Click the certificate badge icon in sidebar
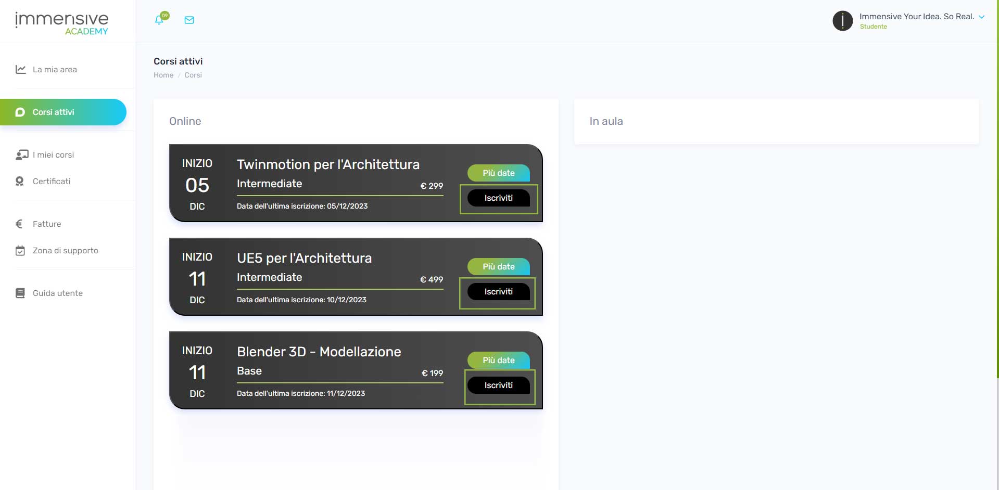The image size is (999, 490). click(20, 181)
